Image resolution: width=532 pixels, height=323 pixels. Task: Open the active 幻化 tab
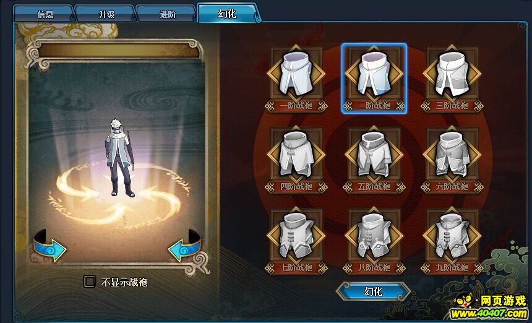pos(227,14)
